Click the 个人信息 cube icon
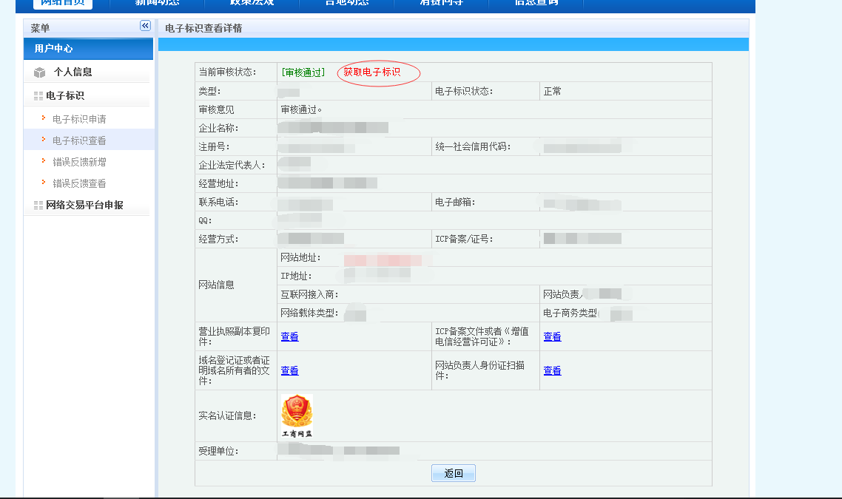Viewport: 842px width, 499px height. tap(40, 72)
